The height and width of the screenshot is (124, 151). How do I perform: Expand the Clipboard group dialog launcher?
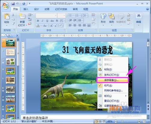tap(14, 30)
